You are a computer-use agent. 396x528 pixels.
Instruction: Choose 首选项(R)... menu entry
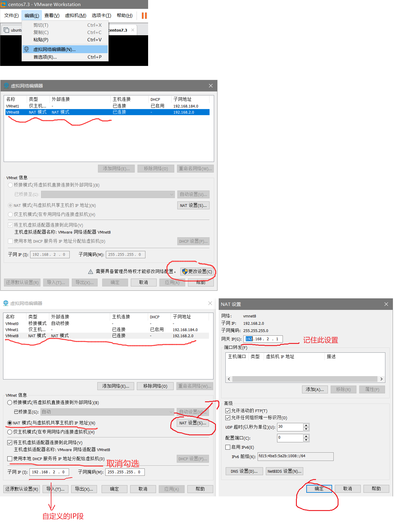(45, 57)
